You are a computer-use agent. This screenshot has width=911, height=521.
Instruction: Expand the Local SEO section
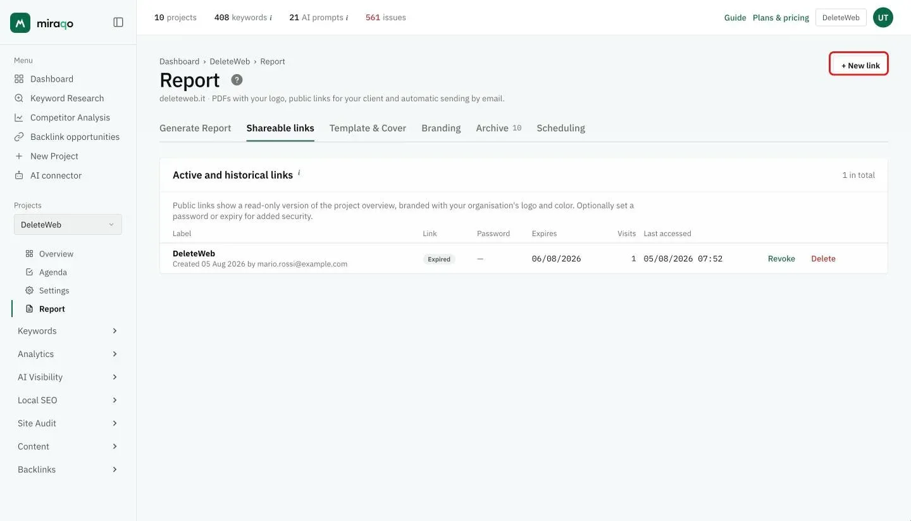point(68,400)
